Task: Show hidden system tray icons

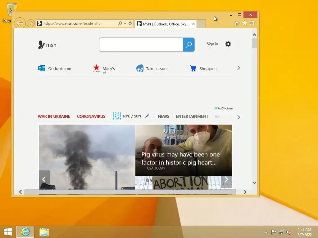Action: [266, 232]
